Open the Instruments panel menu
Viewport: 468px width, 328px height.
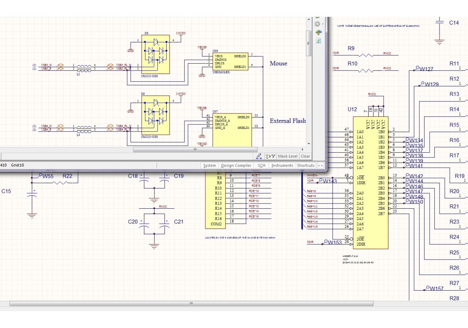[282, 165]
